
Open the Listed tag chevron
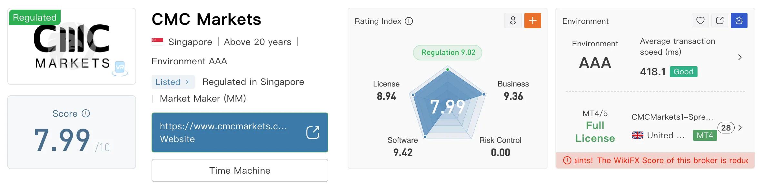click(x=187, y=82)
